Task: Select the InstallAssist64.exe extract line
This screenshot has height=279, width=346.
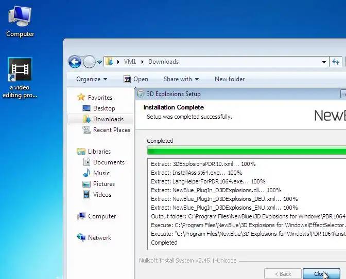Action: point(196,173)
